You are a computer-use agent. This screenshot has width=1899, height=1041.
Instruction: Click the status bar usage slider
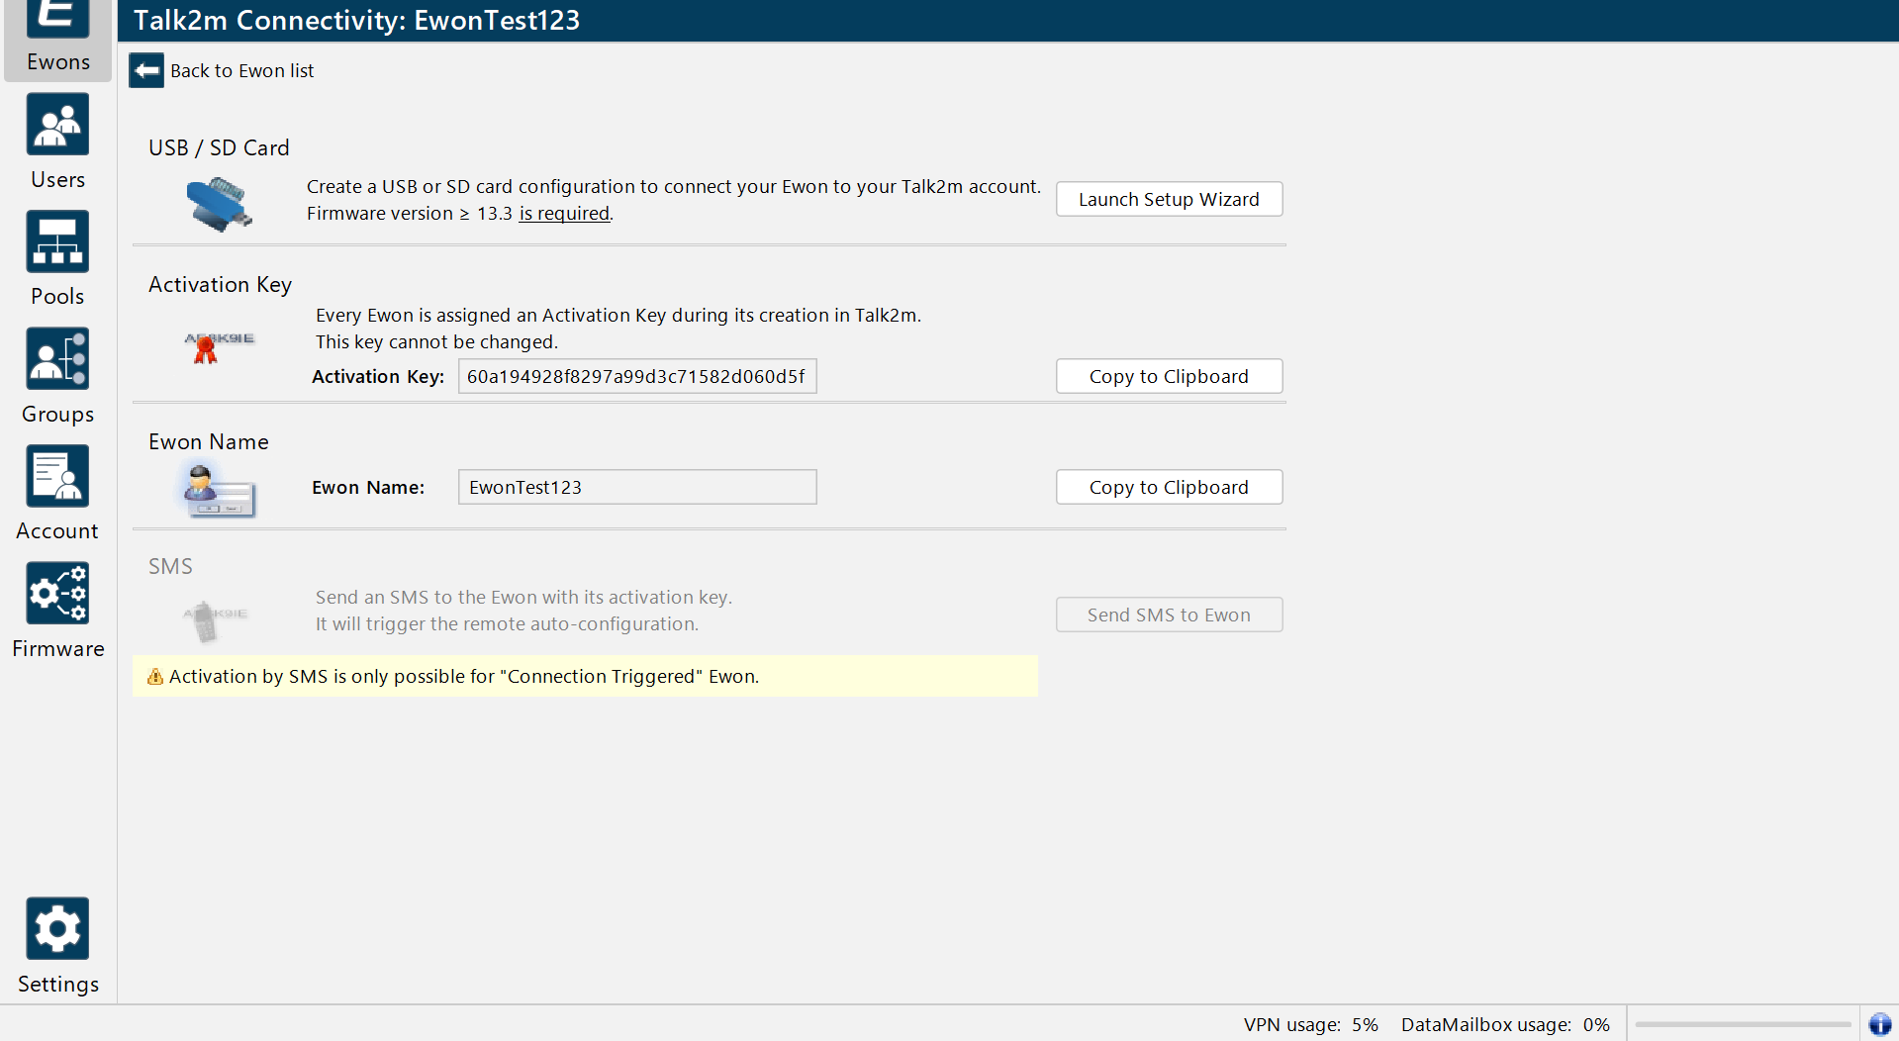1743,1024
